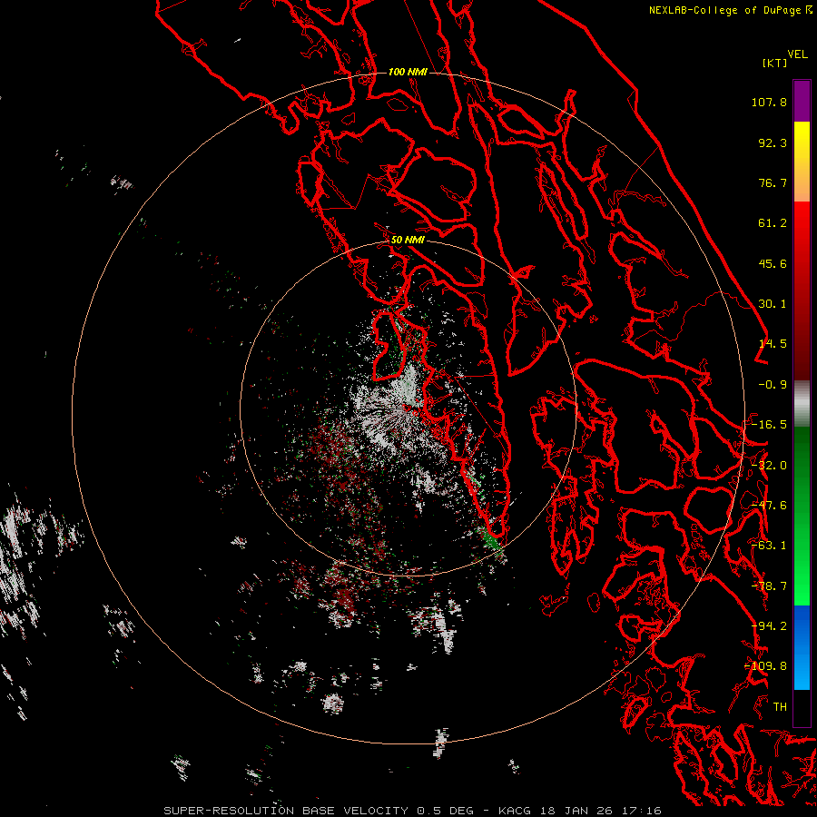Viewport: 817px width, 817px height.
Task: Click the 50 NMI range ring label
Action: [x=408, y=241]
